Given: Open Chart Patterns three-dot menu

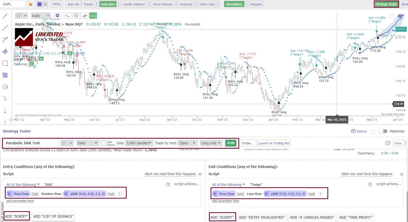Looking at the screenshot, I should click(x=176, y=4).
